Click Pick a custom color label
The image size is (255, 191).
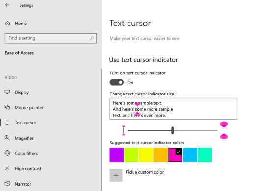coord(145,172)
